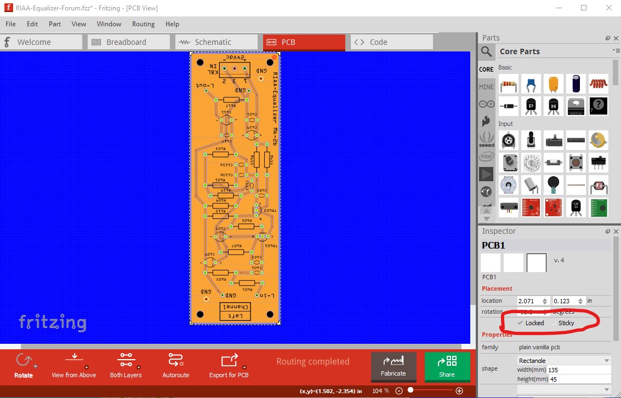621x398 pixels.
Task: Click the height(mm) field showing 45
Action: click(579, 379)
